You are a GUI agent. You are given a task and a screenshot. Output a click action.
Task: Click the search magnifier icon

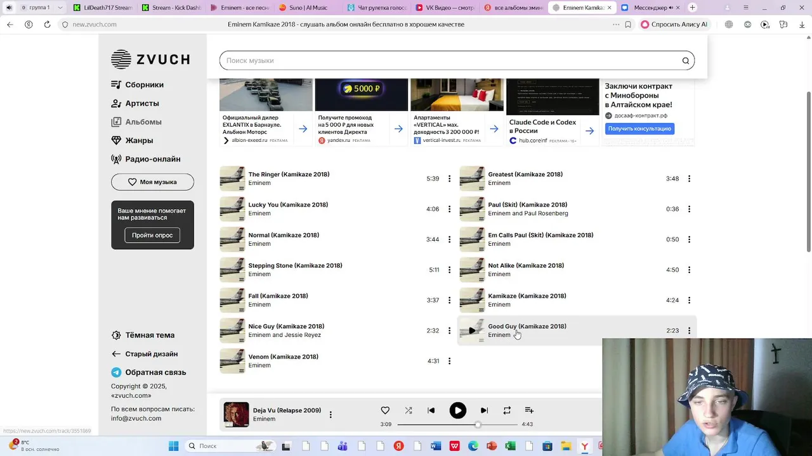(686, 61)
